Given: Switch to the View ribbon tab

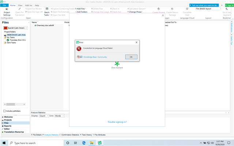Looking at the screenshot, I should click(20, 5).
